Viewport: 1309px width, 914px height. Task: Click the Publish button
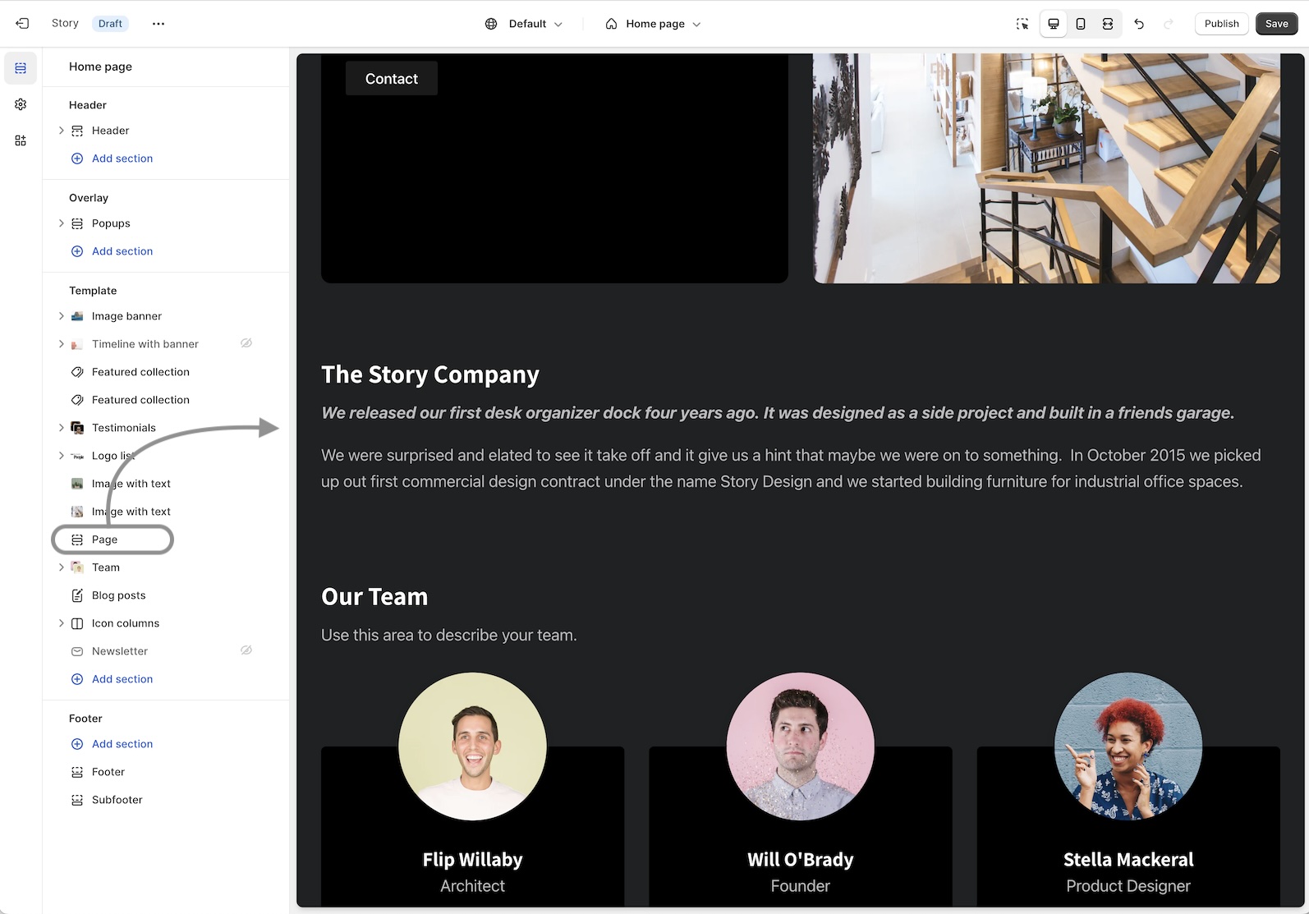click(x=1221, y=24)
